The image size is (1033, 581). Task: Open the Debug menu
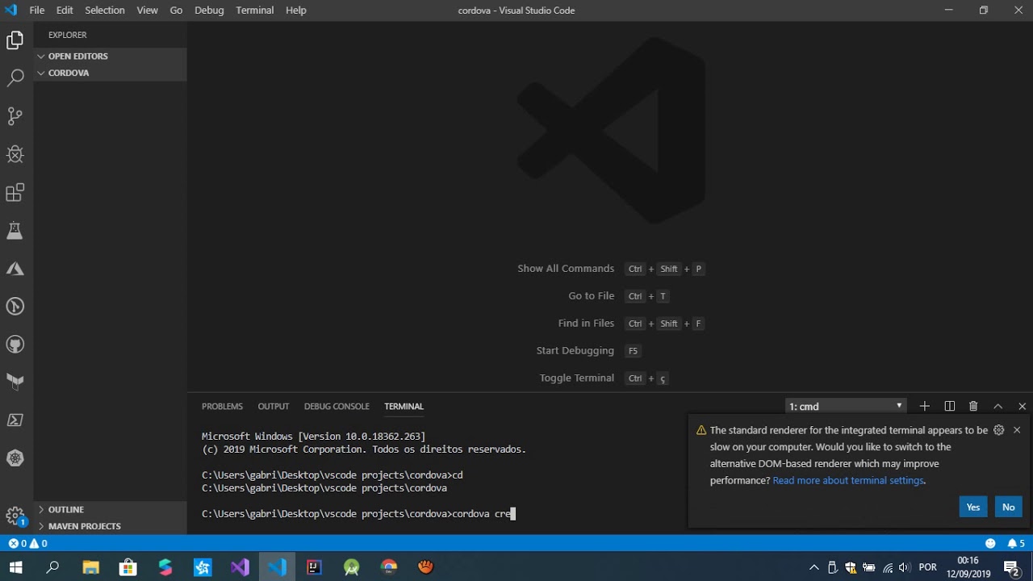pyautogui.click(x=209, y=10)
